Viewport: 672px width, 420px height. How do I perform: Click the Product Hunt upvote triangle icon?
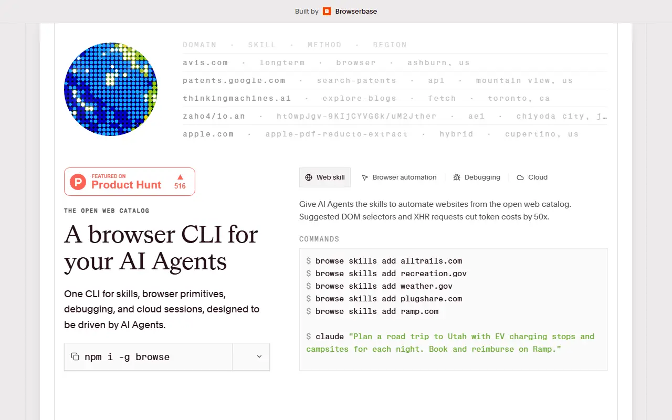click(x=180, y=177)
